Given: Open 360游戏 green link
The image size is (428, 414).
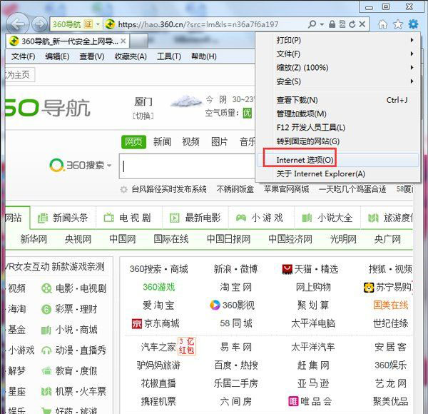Looking at the screenshot, I should click(x=158, y=287).
